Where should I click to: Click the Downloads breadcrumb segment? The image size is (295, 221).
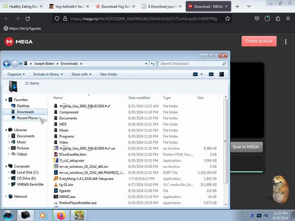(69, 64)
